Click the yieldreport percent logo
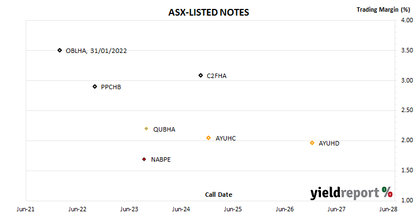The height and width of the screenshot is (218, 418). (351, 193)
